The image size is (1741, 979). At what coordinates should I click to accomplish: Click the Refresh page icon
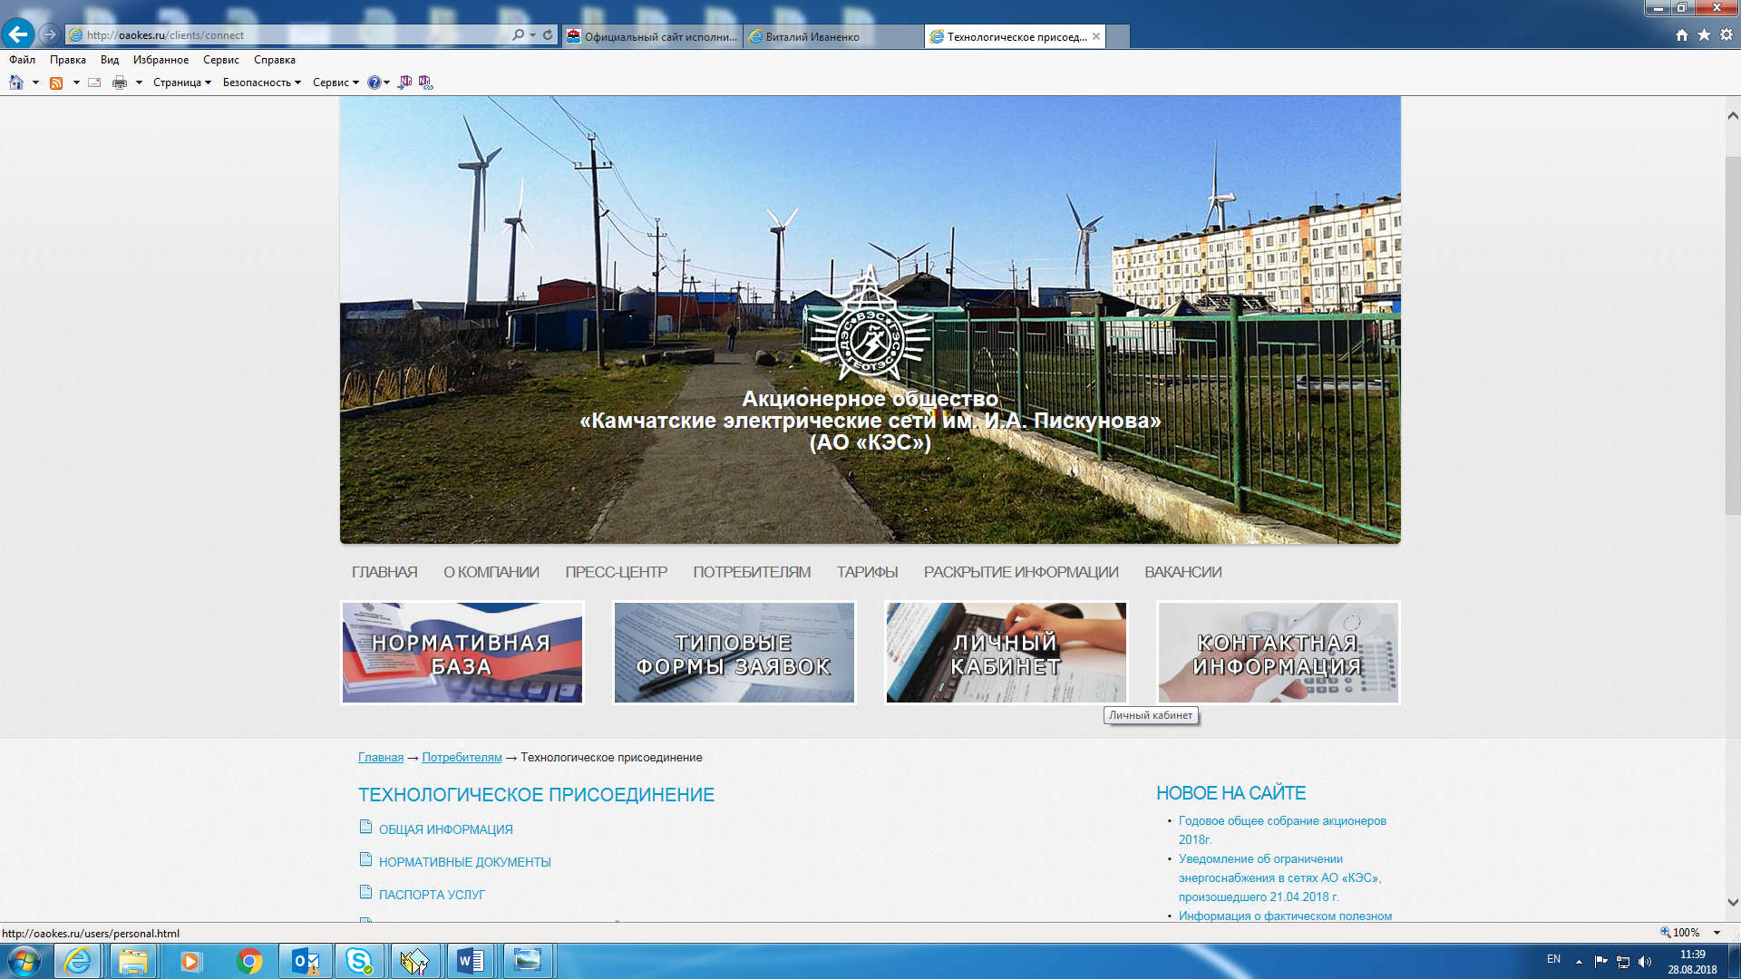pos(548,34)
